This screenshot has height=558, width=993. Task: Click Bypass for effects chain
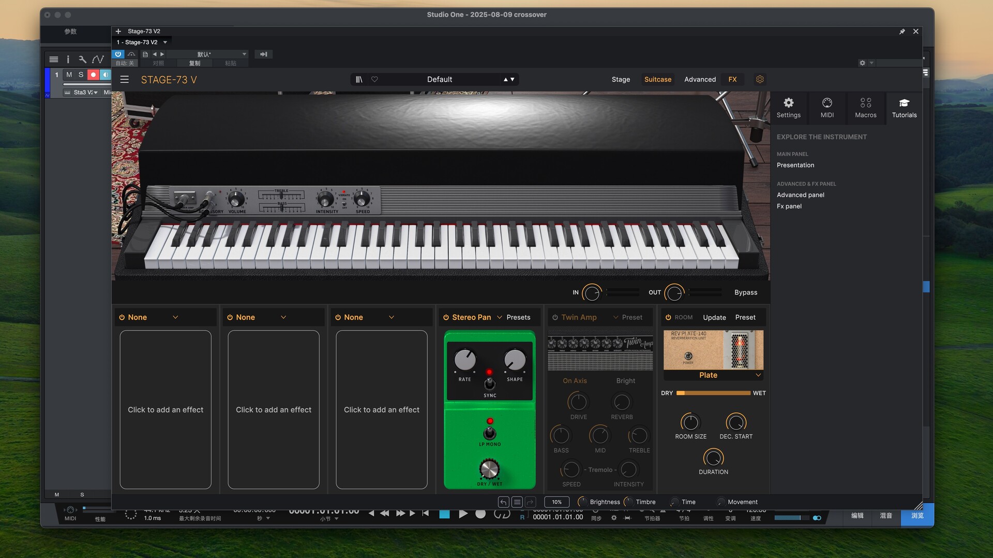click(x=746, y=293)
